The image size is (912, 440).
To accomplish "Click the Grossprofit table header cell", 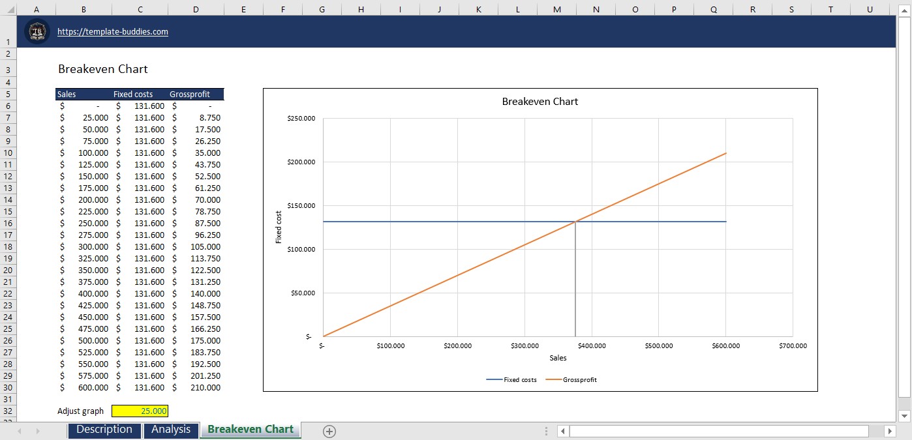I will (196, 94).
